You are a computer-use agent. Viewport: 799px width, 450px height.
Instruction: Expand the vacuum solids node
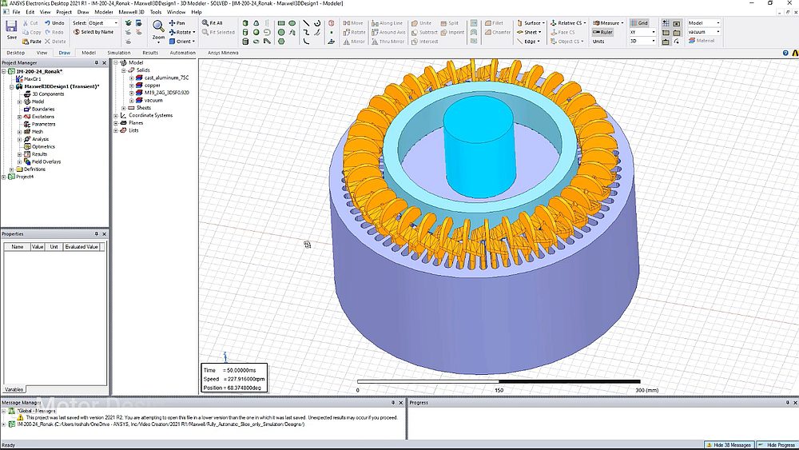(x=132, y=101)
